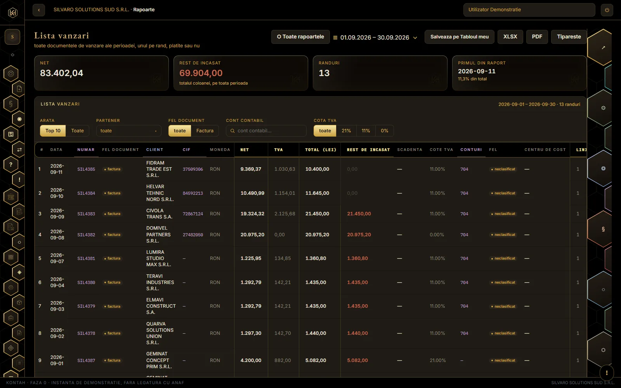This screenshot has height=388, width=621.
Task: Open invoice number SIL4385
Action: pos(86,169)
